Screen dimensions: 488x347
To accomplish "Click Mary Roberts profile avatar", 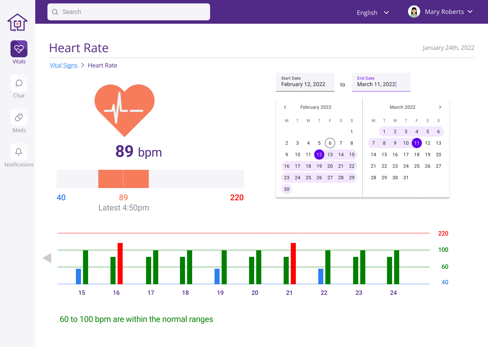I will pos(414,11).
